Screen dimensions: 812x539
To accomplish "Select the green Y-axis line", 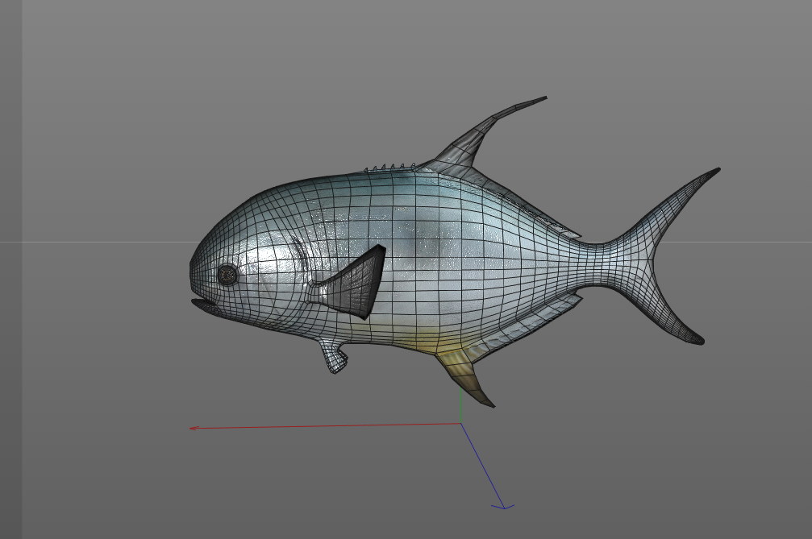I will click(x=461, y=406).
